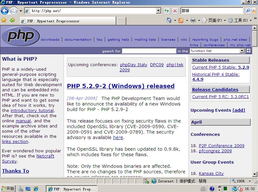Click the magnifier search button
258x192 pixels.
(x=248, y=11)
